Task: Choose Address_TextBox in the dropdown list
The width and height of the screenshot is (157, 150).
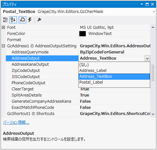Action: [114, 76]
